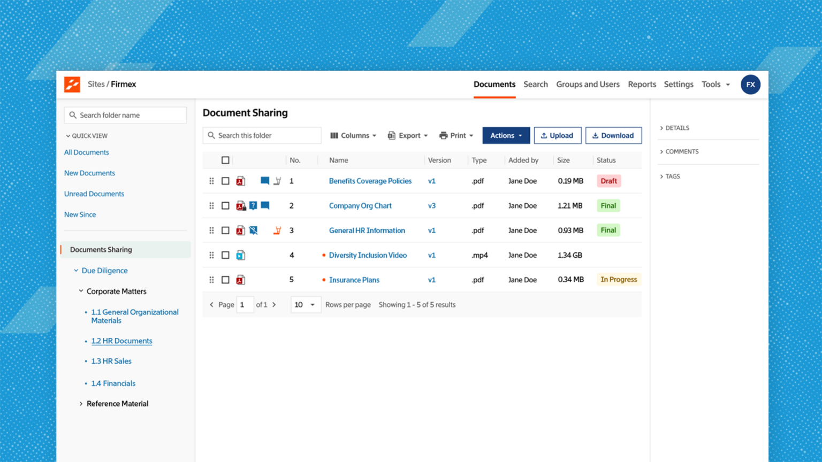Click the video file icon for Diversity Inclusion Video
Viewport: 822px width, 462px height.
point(241,255)
